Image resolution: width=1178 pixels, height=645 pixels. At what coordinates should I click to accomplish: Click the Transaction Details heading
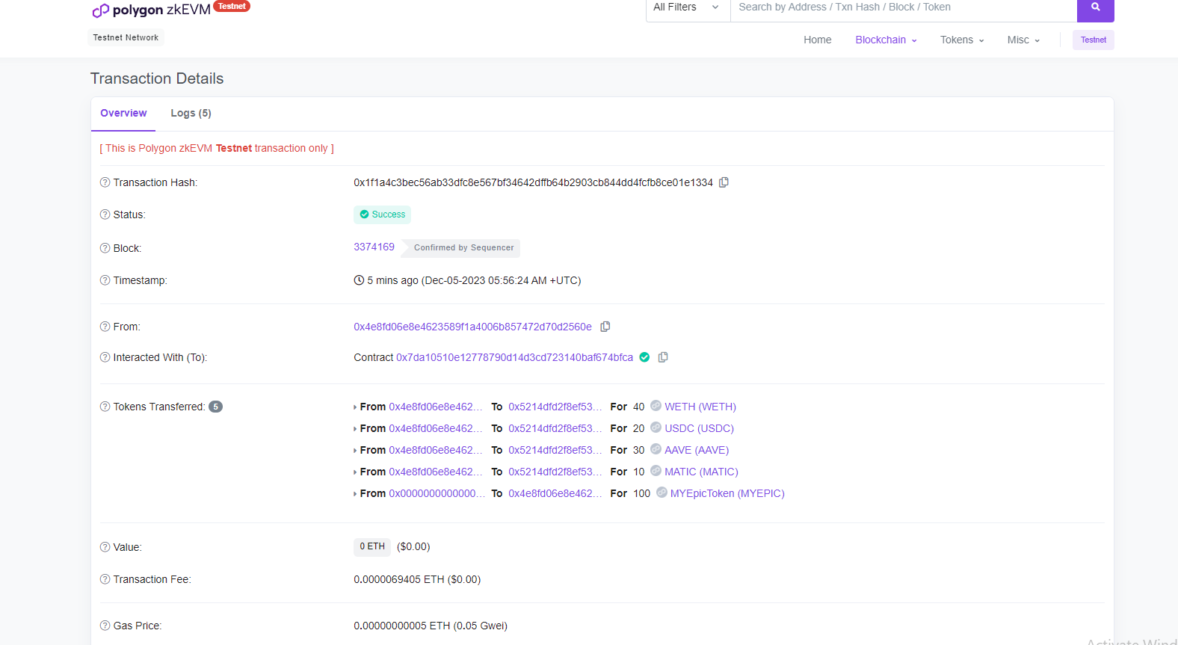click(157, 78)
